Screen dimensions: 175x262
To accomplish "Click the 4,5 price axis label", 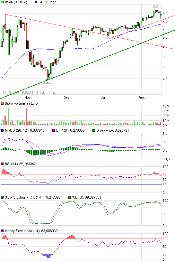I will pyautogui.click(x=165, y=79).
